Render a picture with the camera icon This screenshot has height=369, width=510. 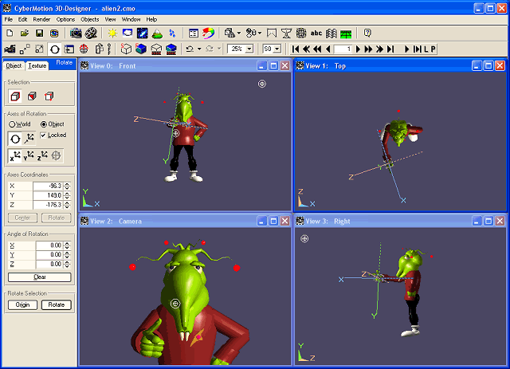point(76,33)
